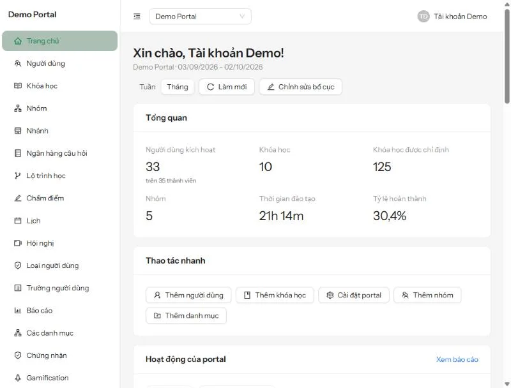Viewport: 511px width, 388px height.
Task: Click the tree icon beside Các danh mục
Action: pyautogui.click(x=18, y=333)
